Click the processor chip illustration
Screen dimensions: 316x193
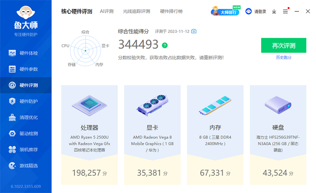pyautogui.click(x=89, y=106)
